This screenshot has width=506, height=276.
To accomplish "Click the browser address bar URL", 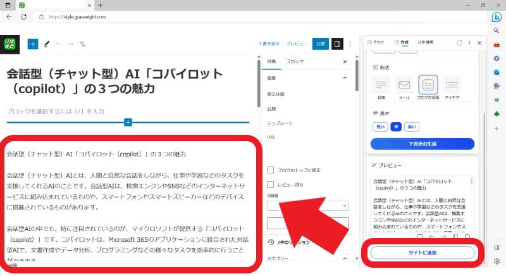I will (77, 17).
